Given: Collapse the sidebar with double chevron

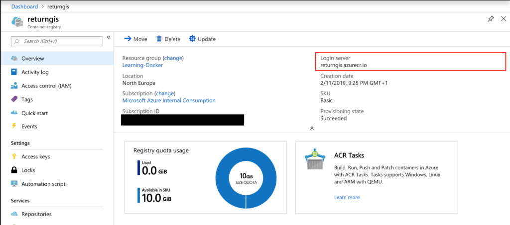Looking at the screenshot, I should [x=109, y=37].
